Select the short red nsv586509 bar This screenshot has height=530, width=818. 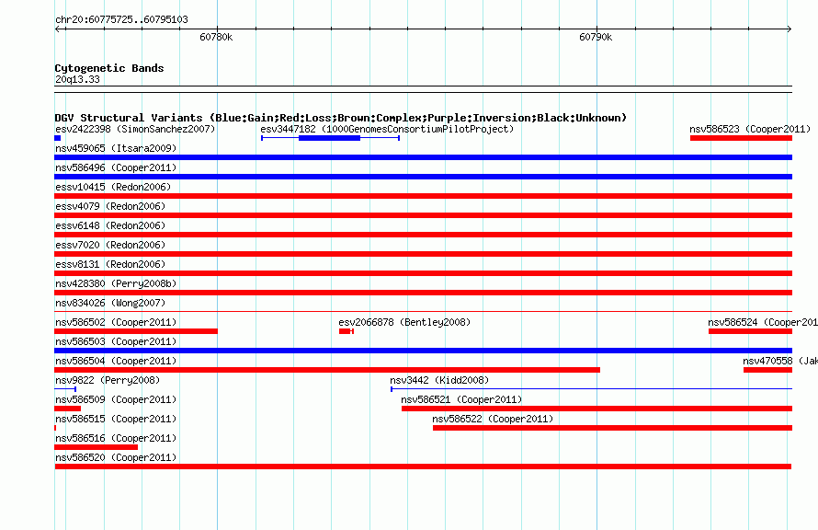pyautogui.click(x=68, y=409)
